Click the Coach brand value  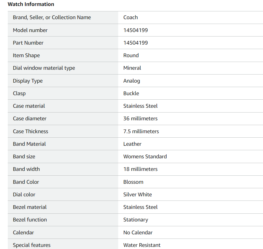tap(130, 17)
